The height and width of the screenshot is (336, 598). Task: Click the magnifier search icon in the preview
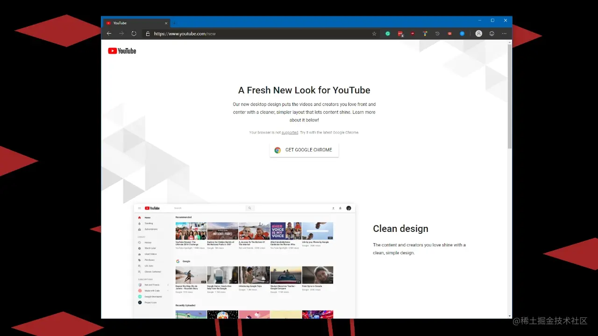[250, 208]
